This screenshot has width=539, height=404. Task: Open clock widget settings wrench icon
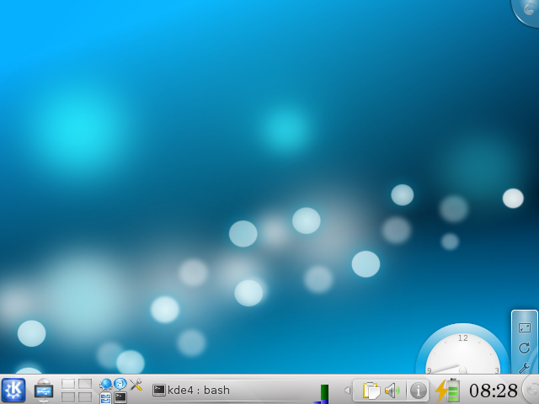point(525,368)
